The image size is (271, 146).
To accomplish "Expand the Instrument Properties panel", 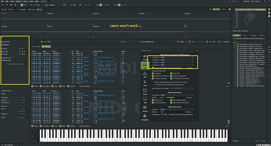I will 265,31.
